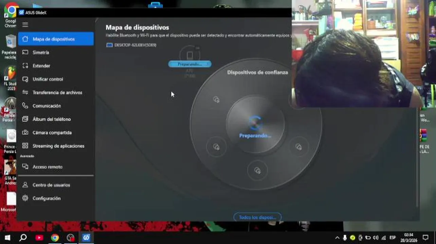
Task: Click the taskbar search magnifier
Action: click(x=23, y=238)
